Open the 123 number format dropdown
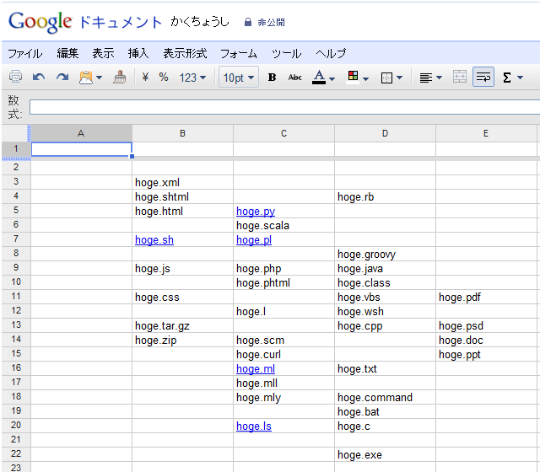This screenshot has width=540, height=472. click(192, 78)
